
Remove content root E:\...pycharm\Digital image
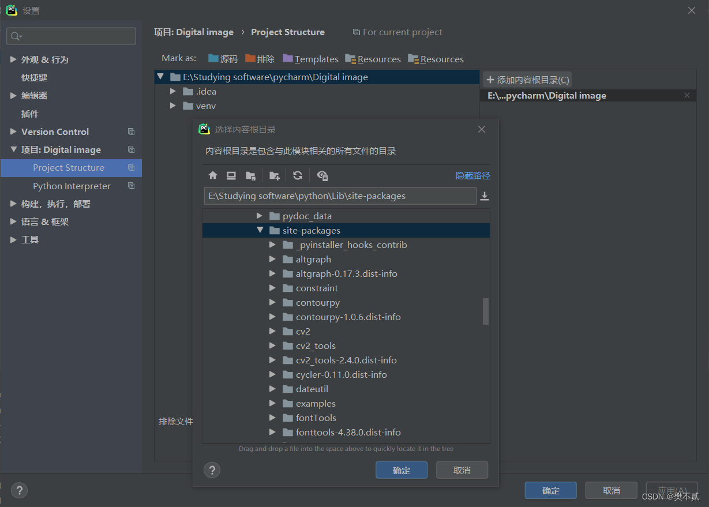[x=687, y=96]
